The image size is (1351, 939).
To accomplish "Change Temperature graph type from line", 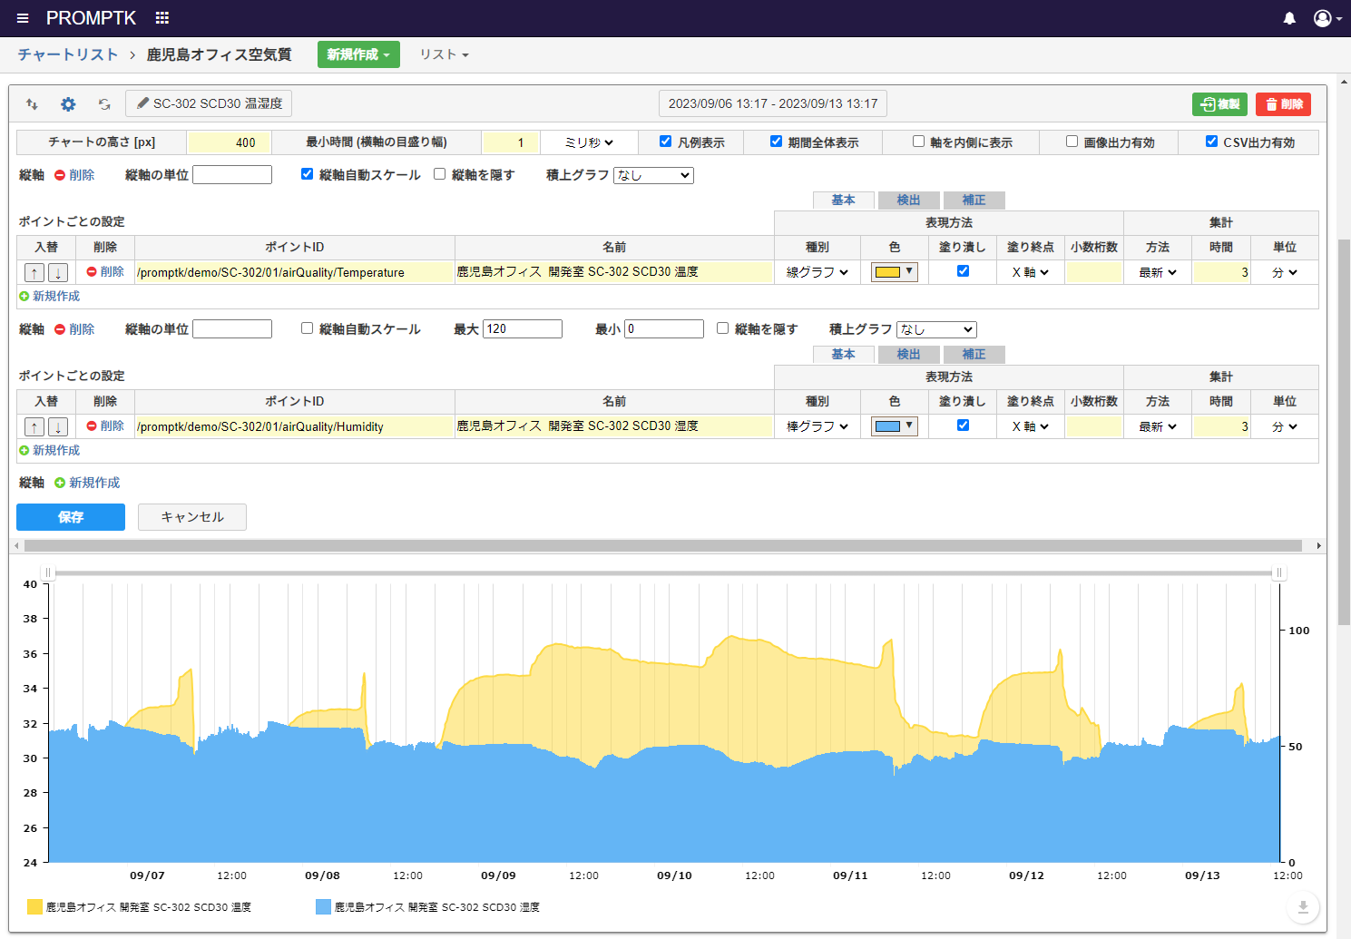I will 817,272.
